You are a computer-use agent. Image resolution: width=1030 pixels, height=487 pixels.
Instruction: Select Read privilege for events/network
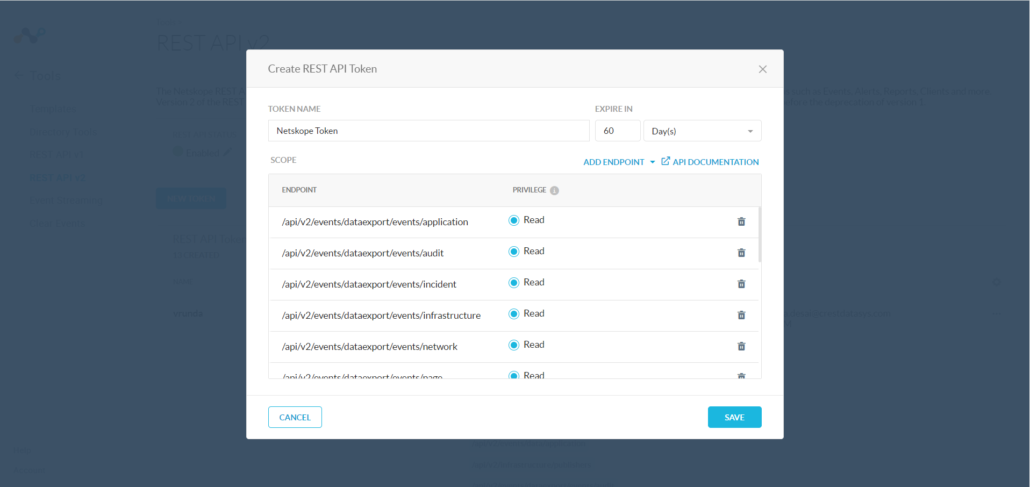pyautogui.click(x=514, y=345)
